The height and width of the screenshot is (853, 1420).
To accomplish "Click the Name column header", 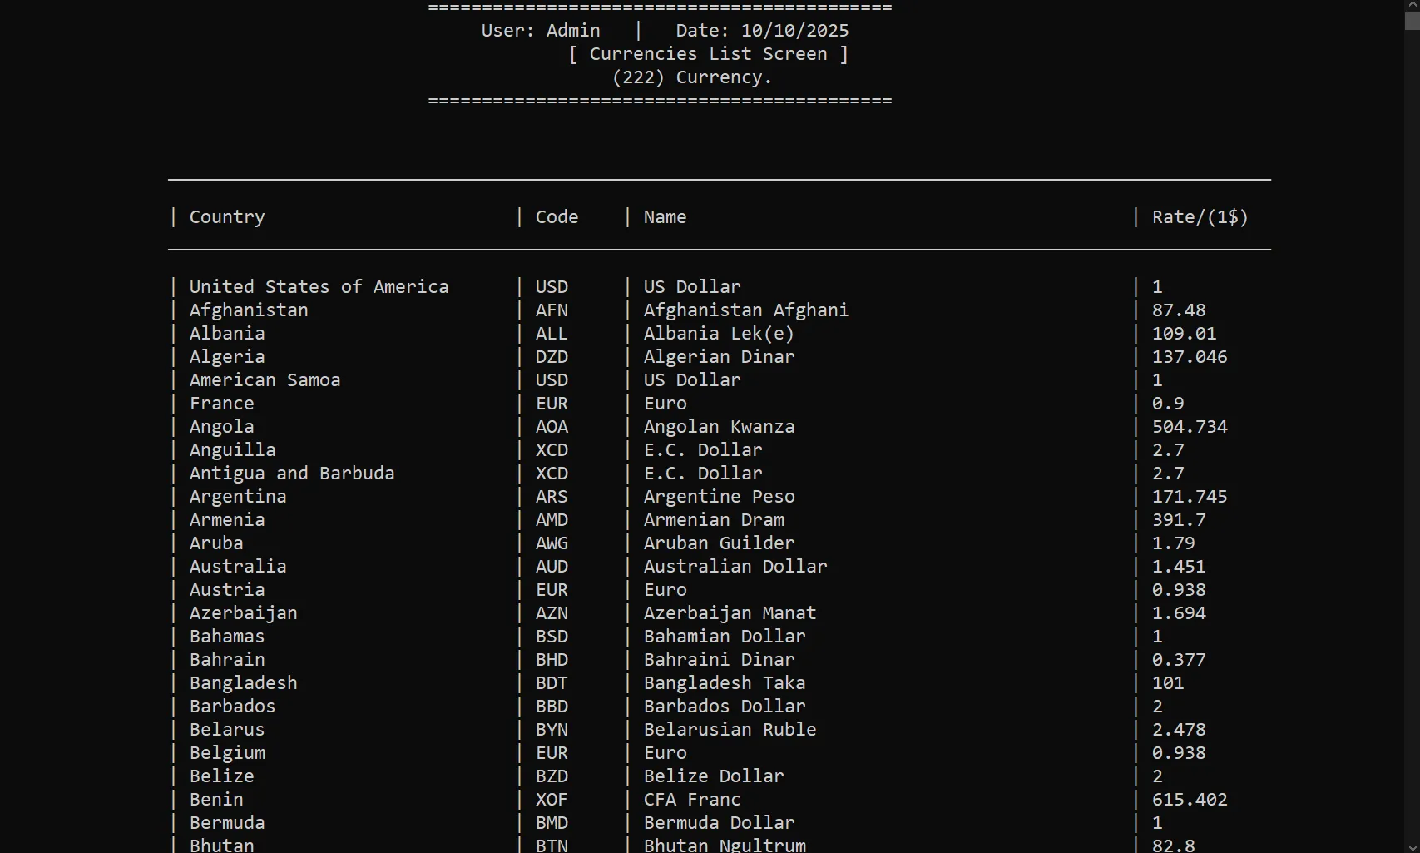I will pos(665,217).
